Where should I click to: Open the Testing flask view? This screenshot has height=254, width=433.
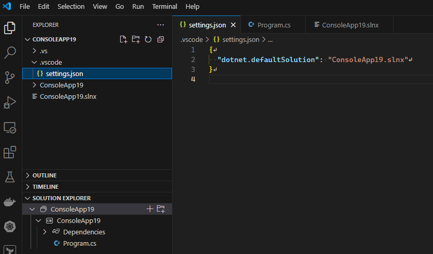pyautogui.click(x=10, y=177)
